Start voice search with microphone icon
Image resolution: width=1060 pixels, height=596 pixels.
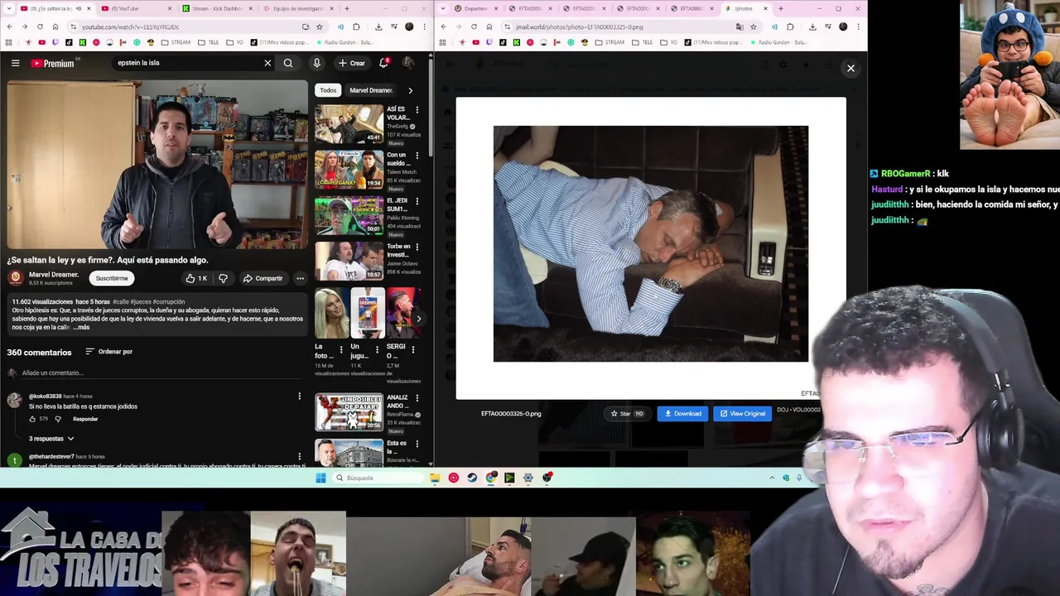click(316, 63)
